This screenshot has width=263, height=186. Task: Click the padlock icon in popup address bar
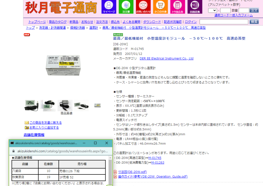tap(14, 151)
